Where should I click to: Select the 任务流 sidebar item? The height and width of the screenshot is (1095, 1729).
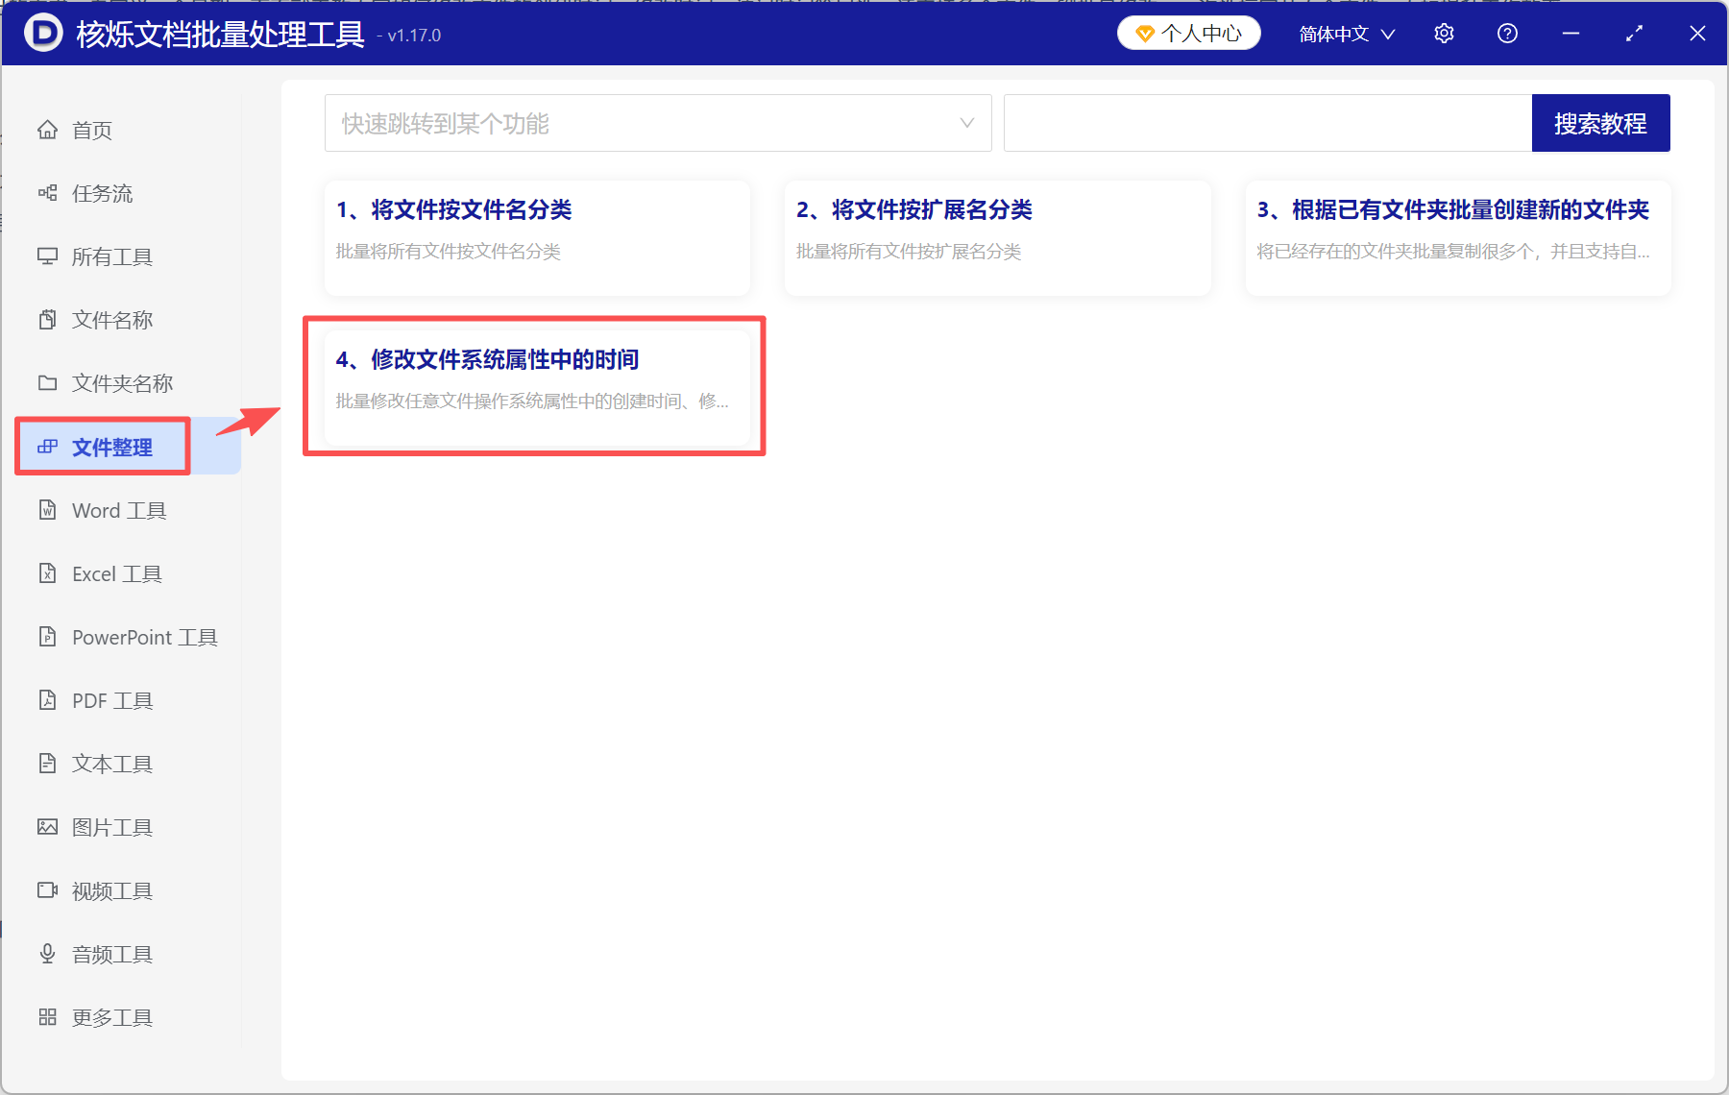[x=103, y=193]
